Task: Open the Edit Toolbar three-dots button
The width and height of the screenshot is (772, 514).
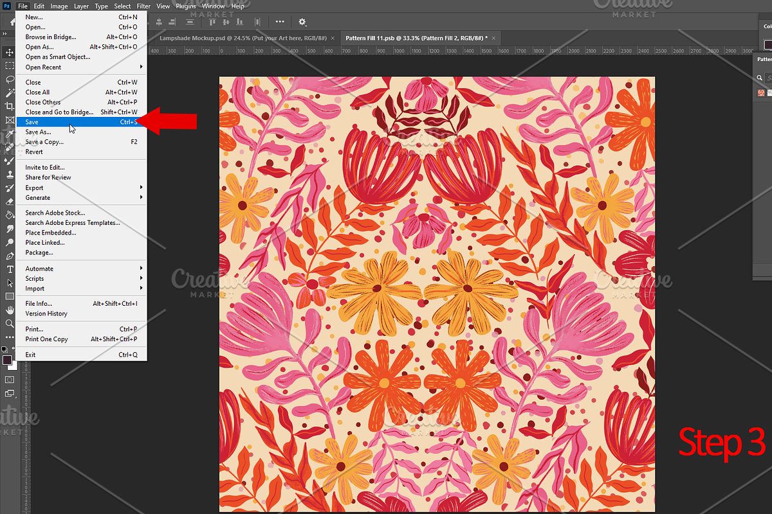Action: (x=10, y=337)
